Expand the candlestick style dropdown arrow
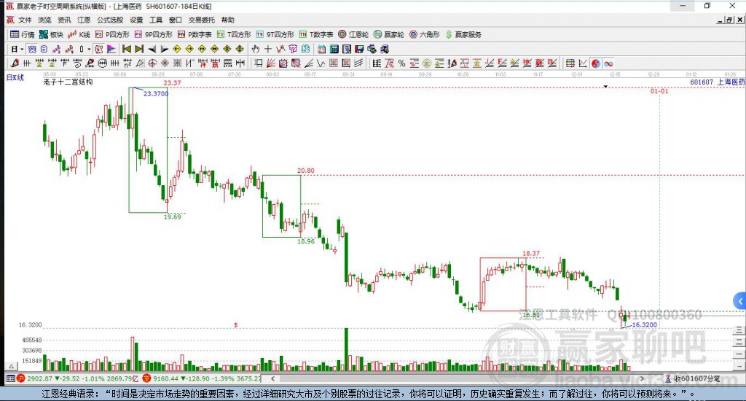The height and width of the screenshot is (401, 746). pos(88,49)
